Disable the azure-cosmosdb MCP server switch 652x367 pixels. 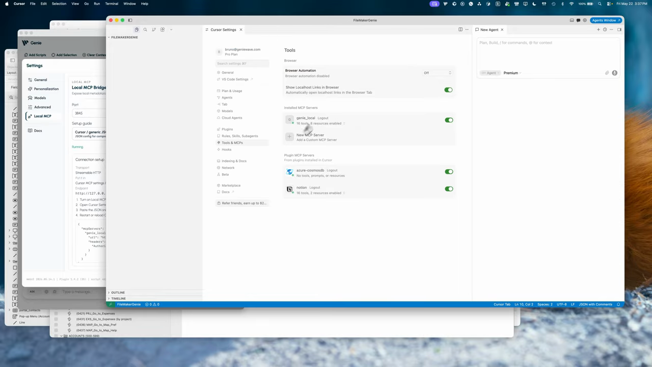click(x=449, y=172)
